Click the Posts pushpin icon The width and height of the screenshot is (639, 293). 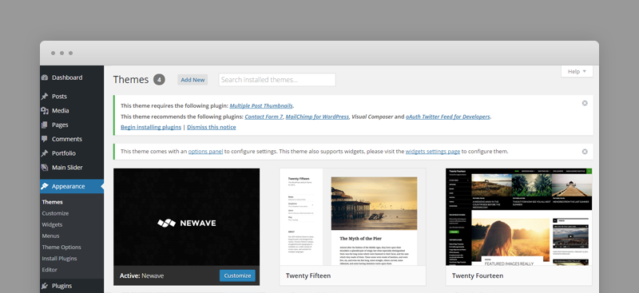tap(45, 97)
